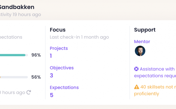
Task: Click the Focus section heading
Action: coord(57,30)
